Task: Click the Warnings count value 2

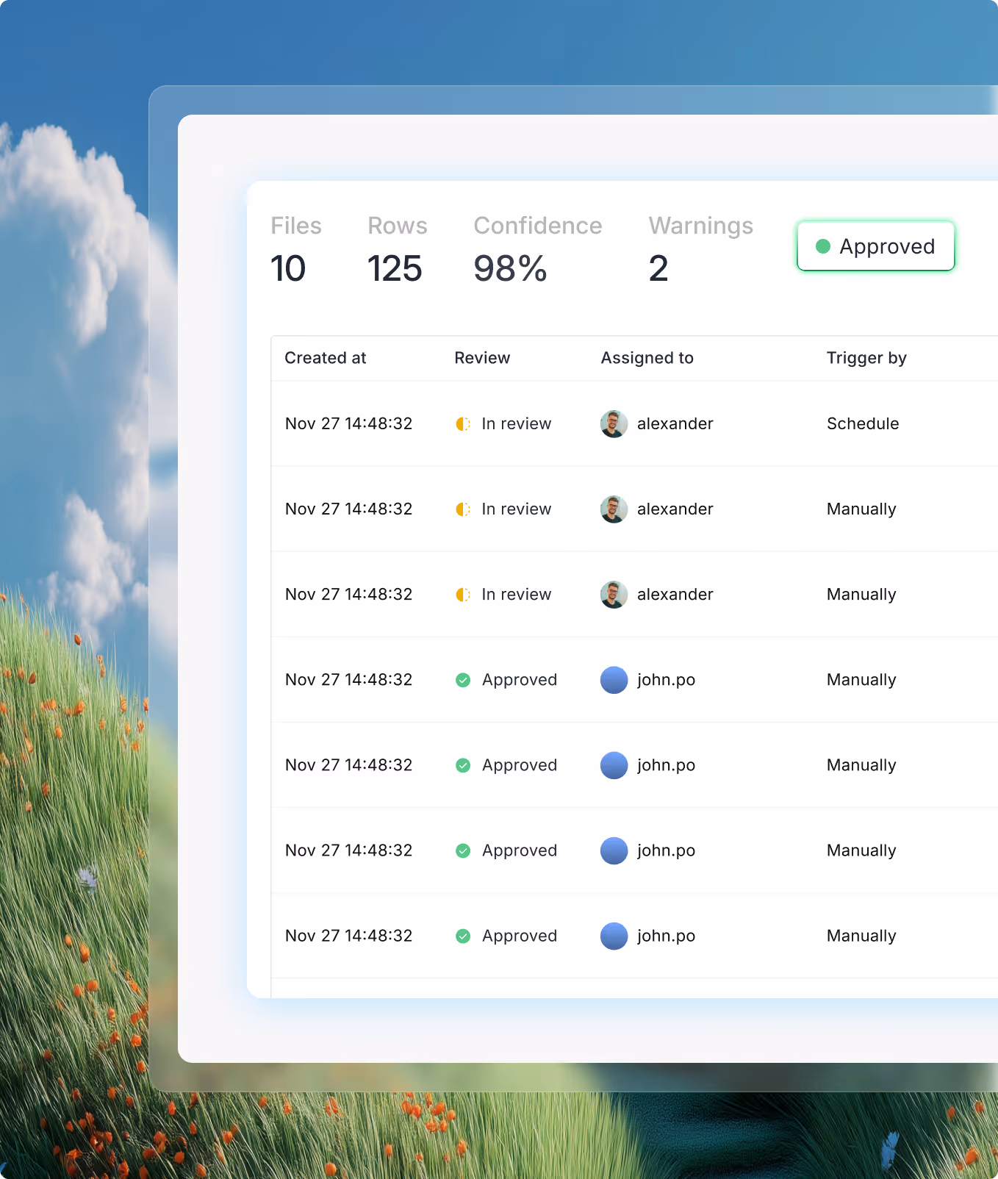Action: [658, 268]
